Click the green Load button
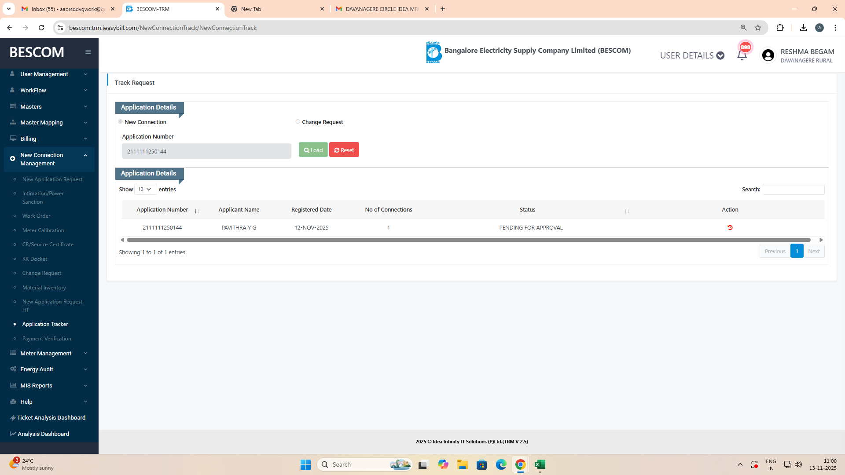The image size is (845, 475). 313,150
